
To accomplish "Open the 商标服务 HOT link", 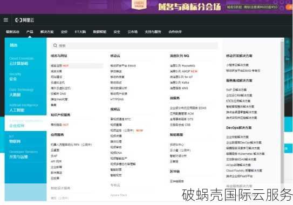I will point(60,125).
